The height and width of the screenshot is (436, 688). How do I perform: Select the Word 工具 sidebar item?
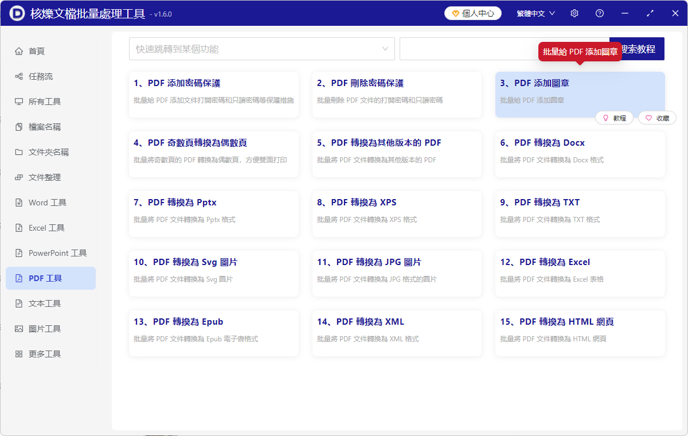pyautogui.click(x=50, y=202)
